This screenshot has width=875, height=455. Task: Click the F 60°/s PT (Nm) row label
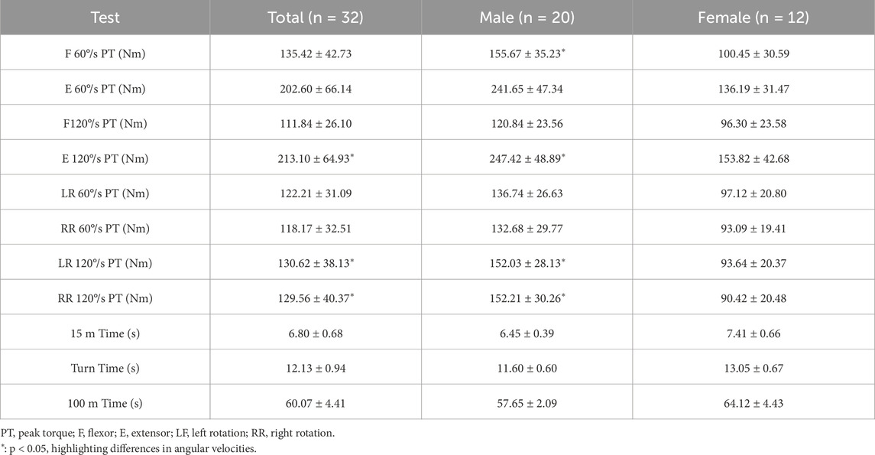(x=105, y=53)
